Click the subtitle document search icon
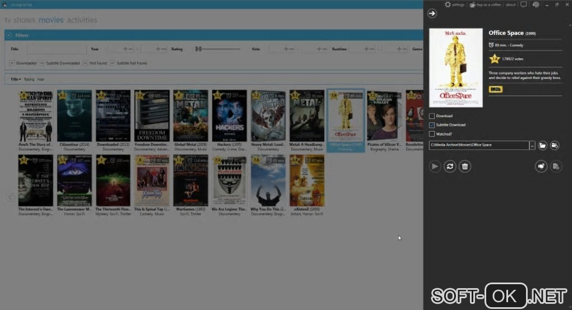The height and width of the screenshot is (310, 572). click(556, 166)
